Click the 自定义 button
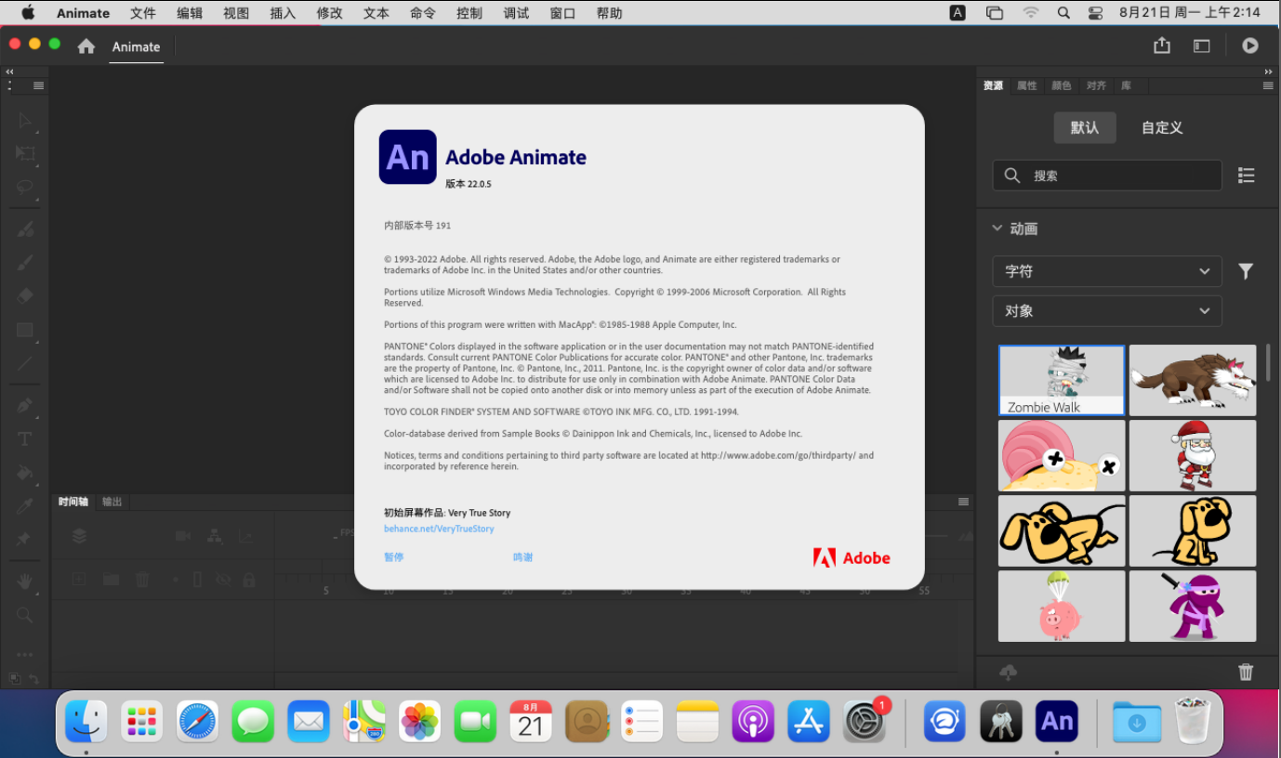 pos(1162,128)
